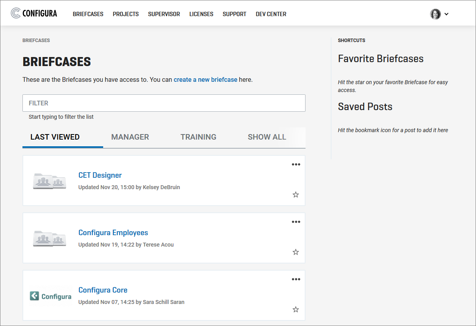Switch to the Show All tab
The width and height of the screenshot is (476, 326).
click(x=267, y=137)
